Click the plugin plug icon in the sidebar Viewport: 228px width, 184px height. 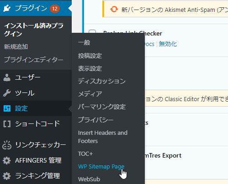pyautogui.click(x=7, y=8)
